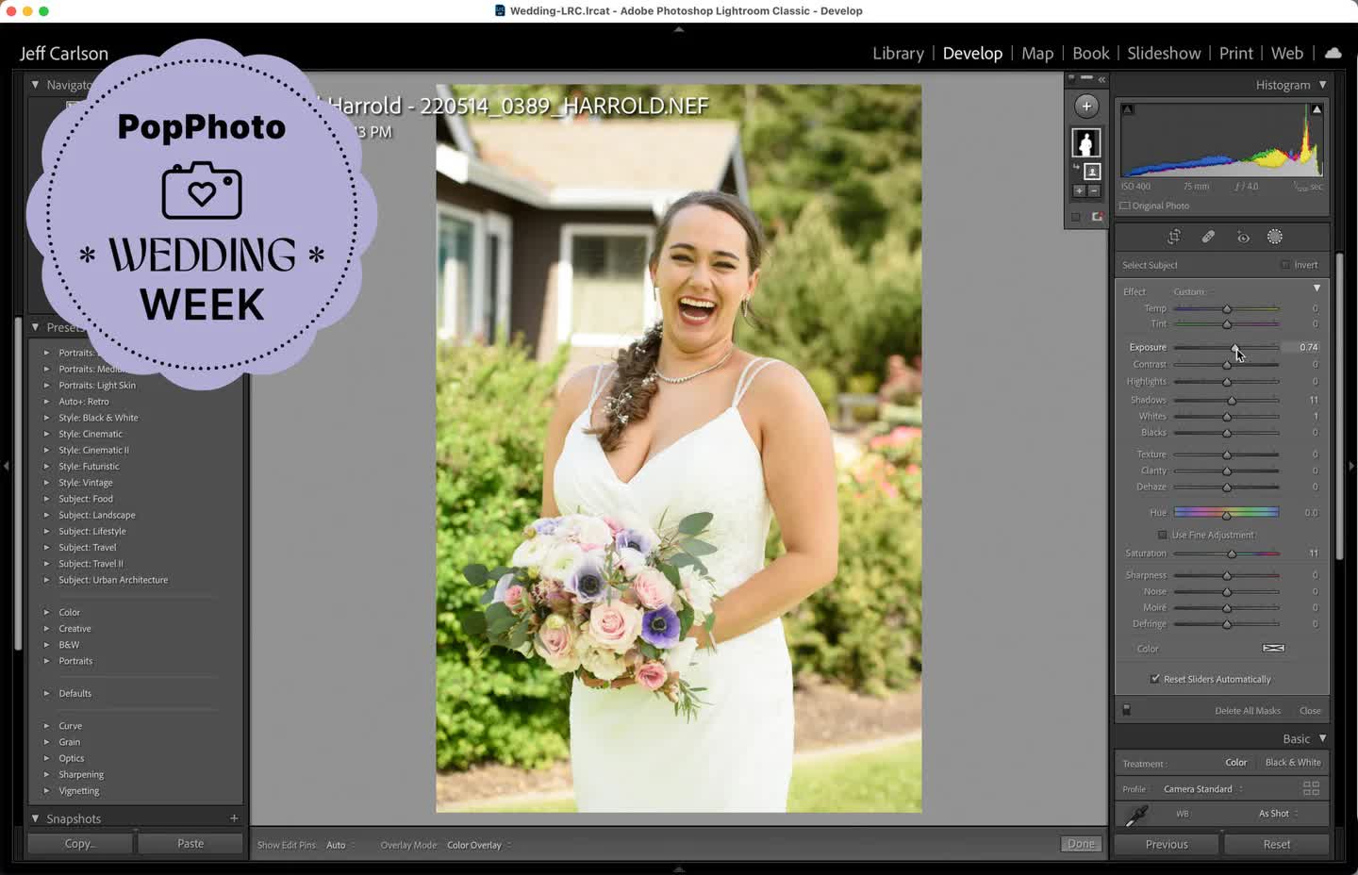Screen dimensions: 1358x875
Task: Choose the Red Eye Correction tool
Action: pos(1243,238)
